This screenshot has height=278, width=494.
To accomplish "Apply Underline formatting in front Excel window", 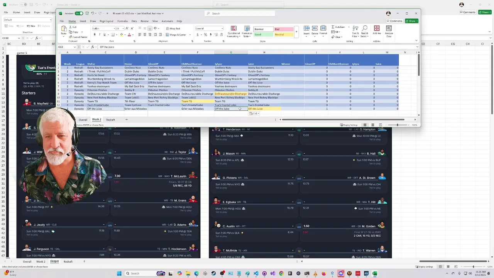I will 104,35.
